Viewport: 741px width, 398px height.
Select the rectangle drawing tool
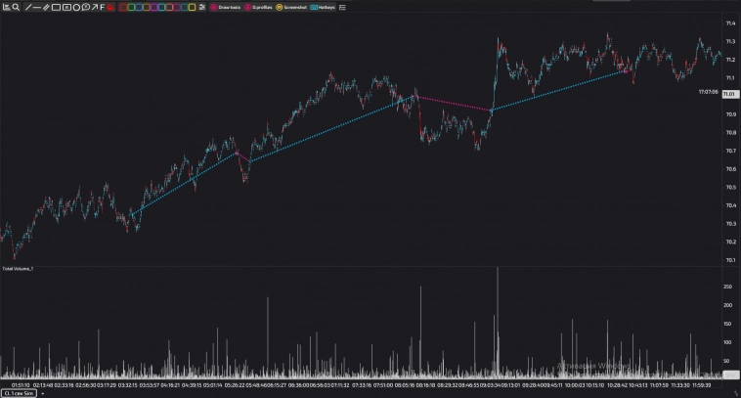pyautogui.click(x=56, y=7)
